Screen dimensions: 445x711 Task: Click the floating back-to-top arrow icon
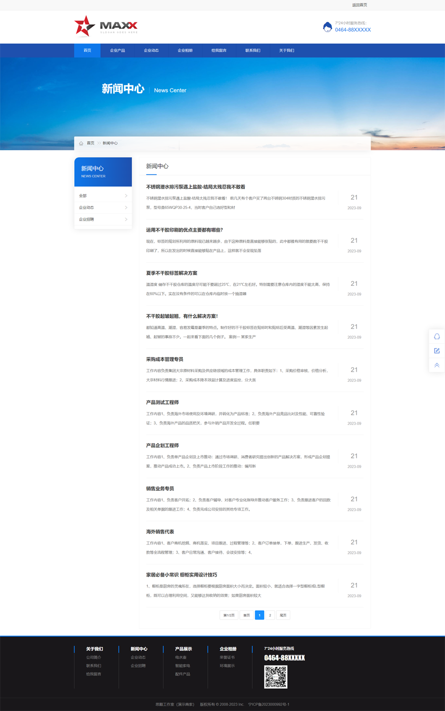click(437, 365)
